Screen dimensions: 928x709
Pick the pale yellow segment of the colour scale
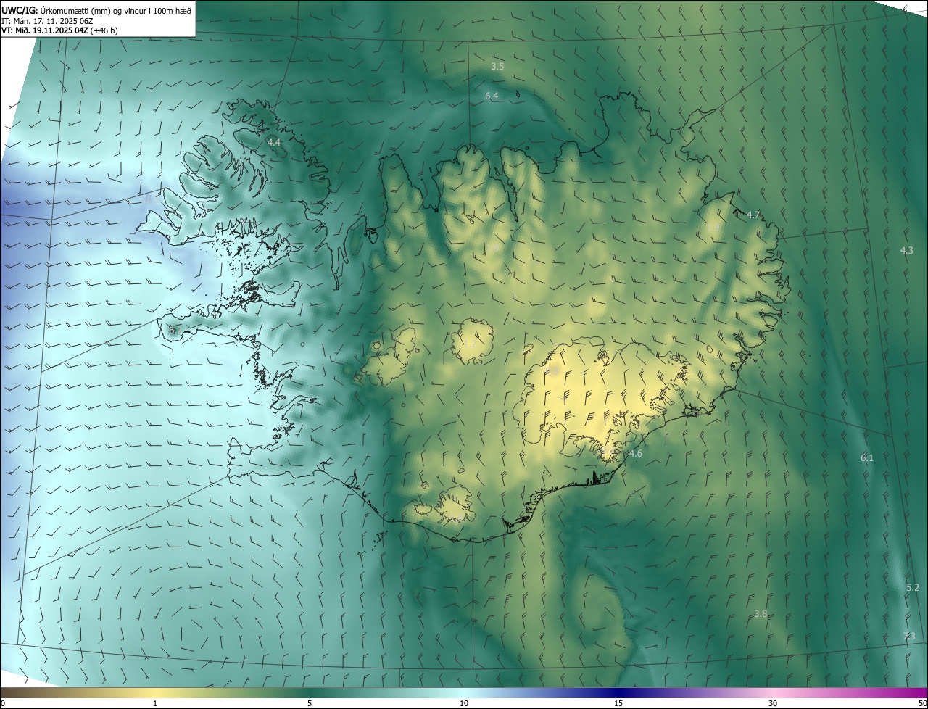tap(155, 692)
